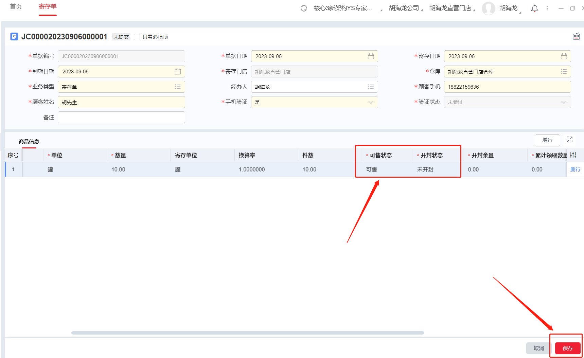Click the 未提交 status tag
This screenshot has height=358, width=584.
pos(121,37)
